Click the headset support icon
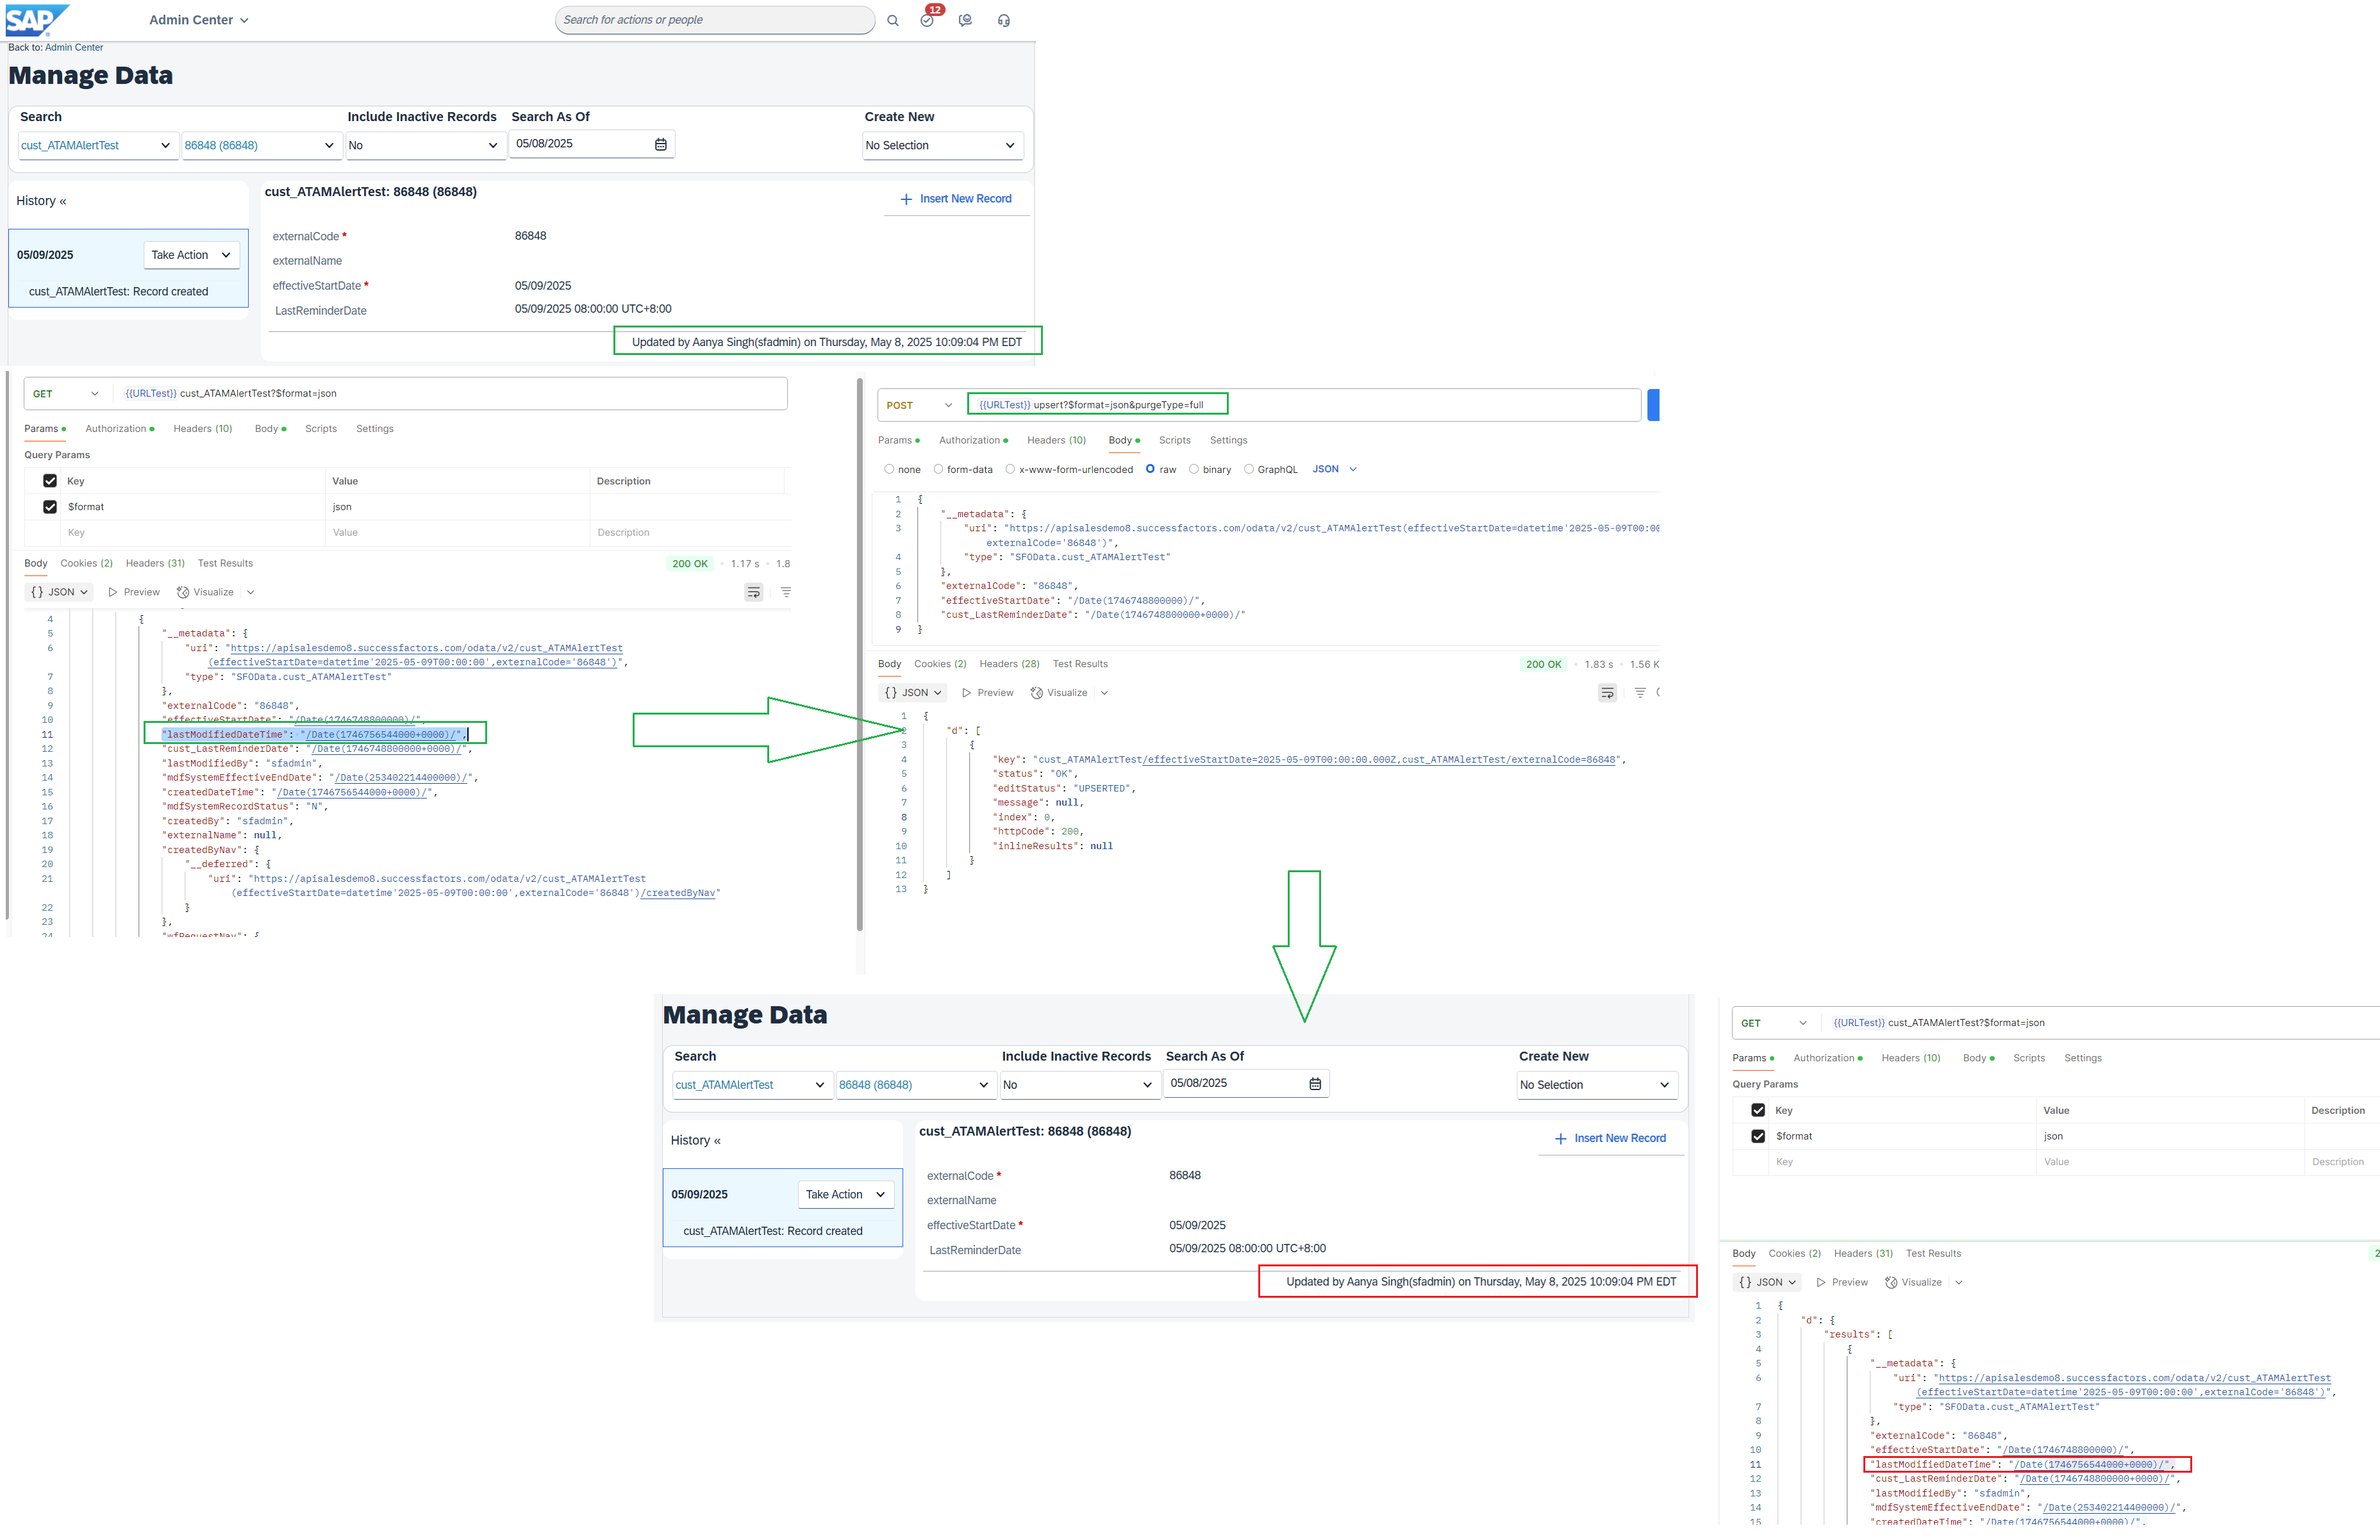This screenshot has width=2380, height=1540. point(1004,20)
